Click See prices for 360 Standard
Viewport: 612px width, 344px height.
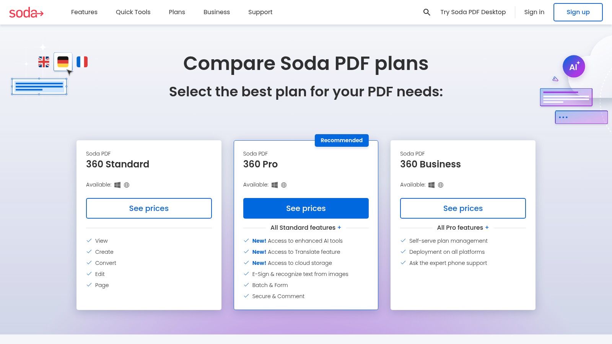coord(149,208)
